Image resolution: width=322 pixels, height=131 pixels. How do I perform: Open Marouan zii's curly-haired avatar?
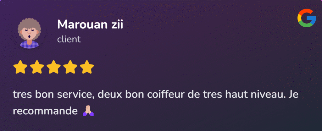(29, 33)
